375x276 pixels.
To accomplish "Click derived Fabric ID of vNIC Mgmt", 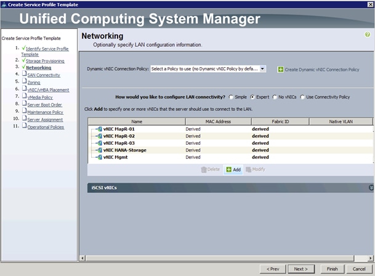I will click(x=260, y=157).
